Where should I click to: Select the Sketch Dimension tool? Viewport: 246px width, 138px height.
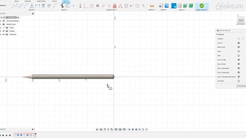pyautogui.click(x=38, y=6)
